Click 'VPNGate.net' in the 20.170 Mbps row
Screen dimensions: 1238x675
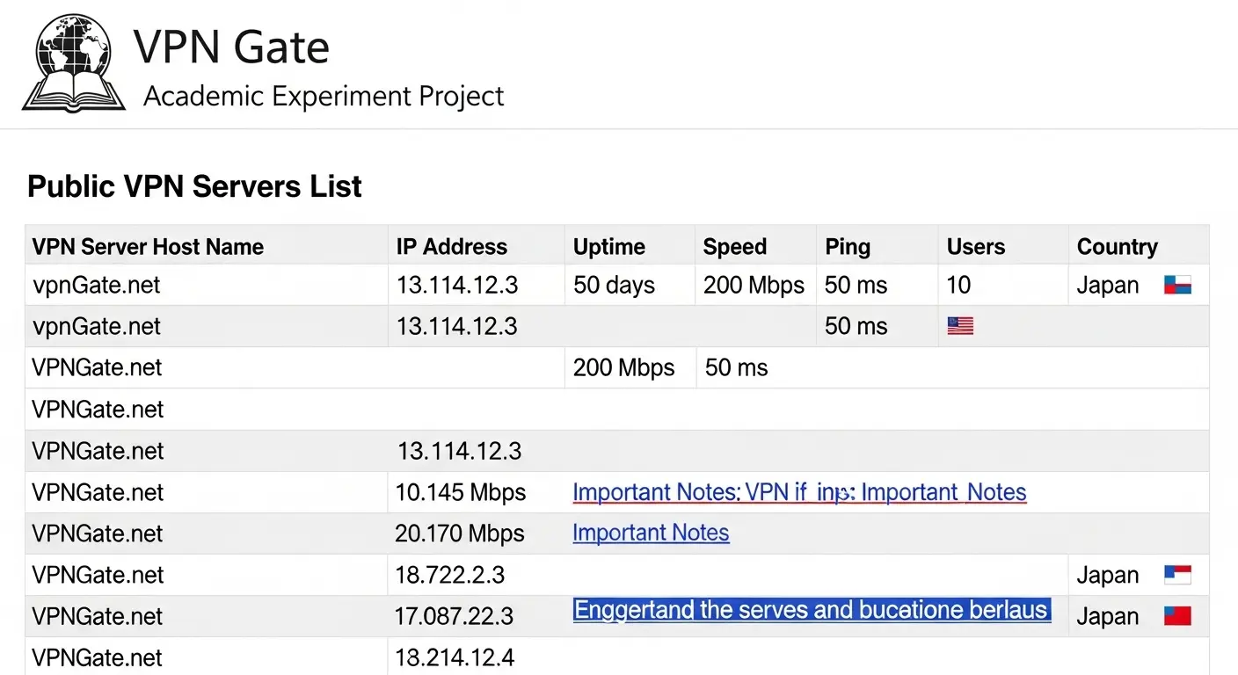coord(98,533)
